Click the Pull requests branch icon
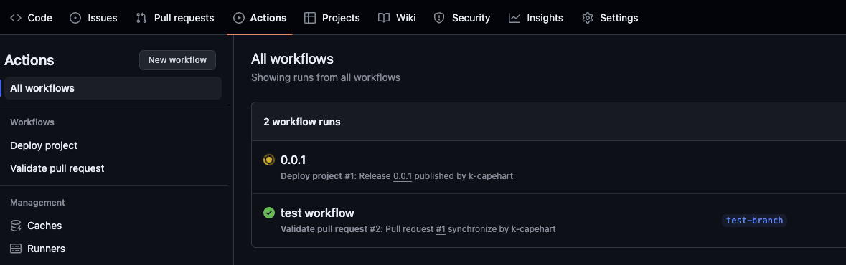This screenshot has width=846, height=265. pyautogui.click(x=141, y=18)
